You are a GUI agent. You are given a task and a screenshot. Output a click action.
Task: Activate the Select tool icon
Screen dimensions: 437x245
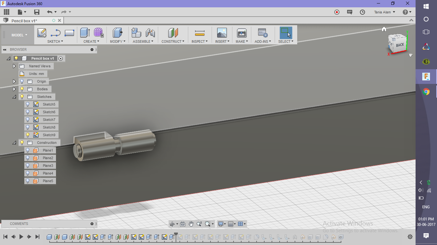[x=286, y=33]
